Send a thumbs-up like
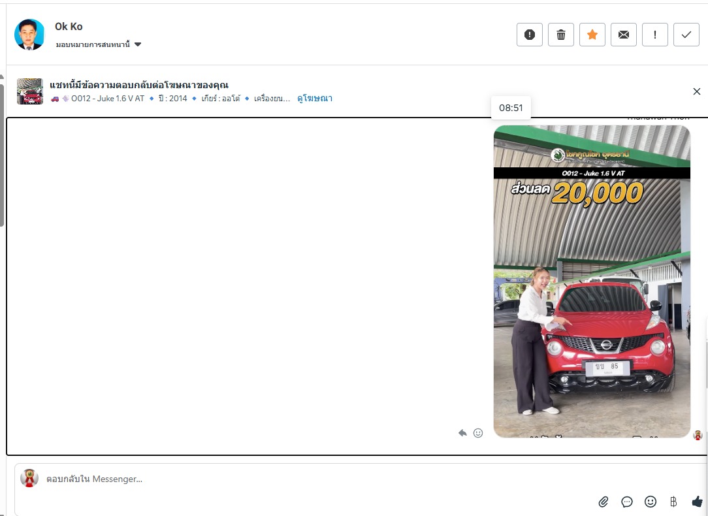 (697, 501)
